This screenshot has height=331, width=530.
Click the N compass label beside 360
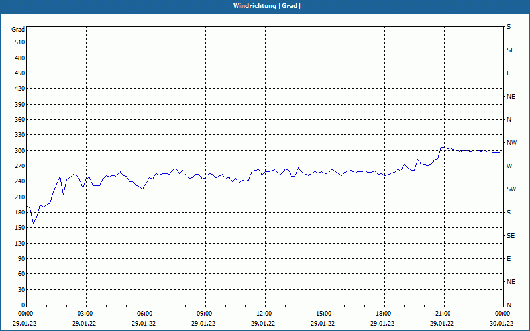point(509,120)
